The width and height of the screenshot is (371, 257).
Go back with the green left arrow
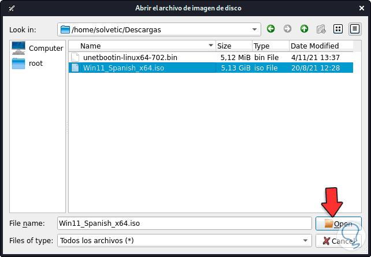(x=270, y=29)
